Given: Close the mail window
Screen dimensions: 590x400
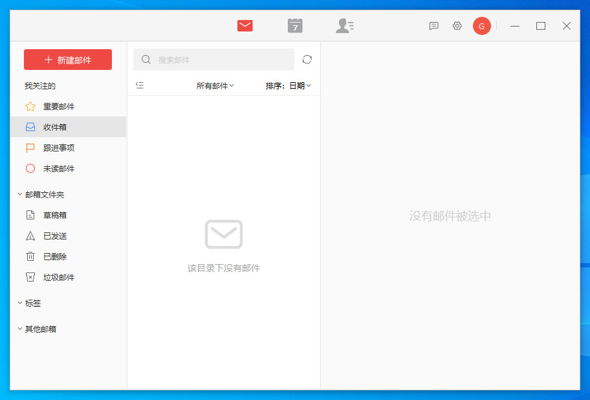Looking at the screenshot, I should click(x=566, y=26).
